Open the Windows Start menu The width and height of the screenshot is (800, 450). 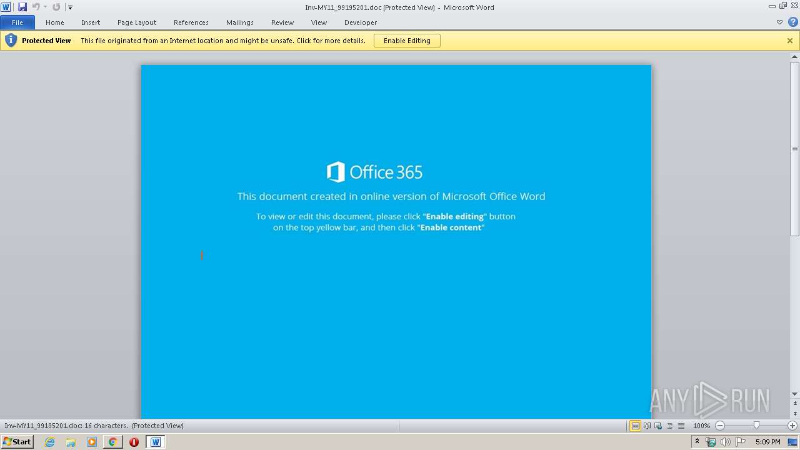[17, 442]
